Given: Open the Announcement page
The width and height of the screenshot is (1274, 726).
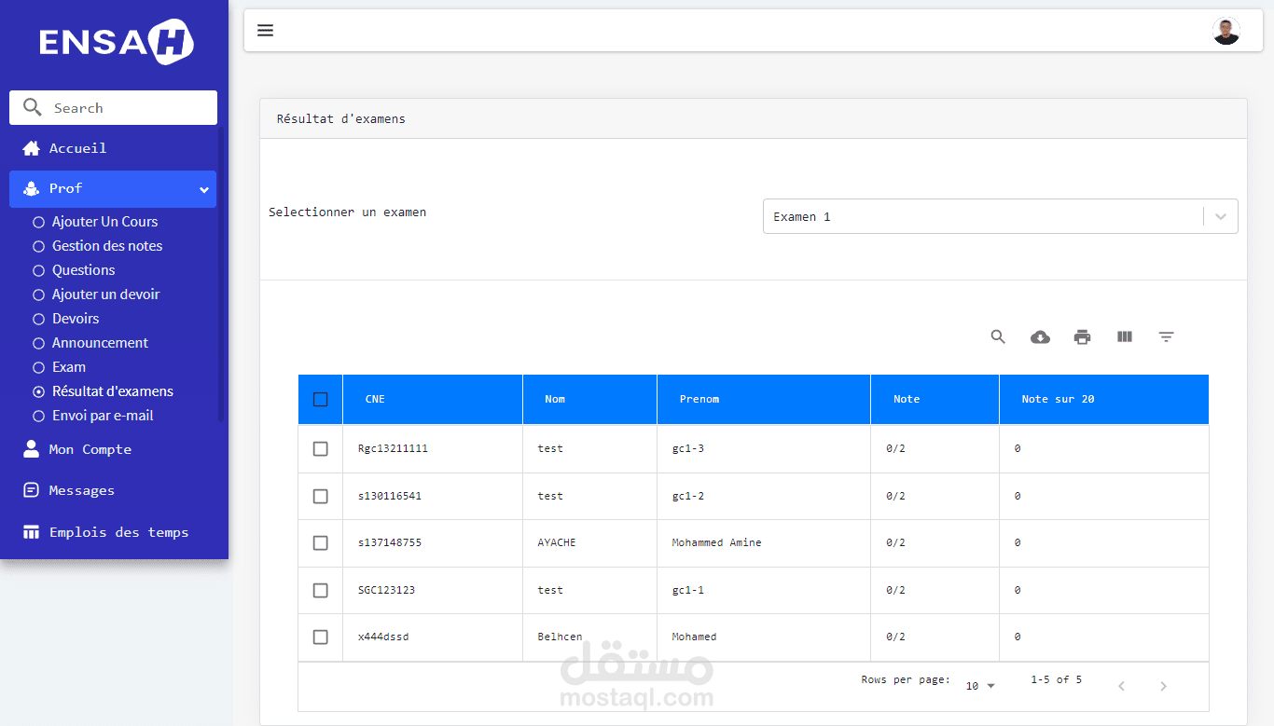Looking at the screenshot, I should pos(100,343).
